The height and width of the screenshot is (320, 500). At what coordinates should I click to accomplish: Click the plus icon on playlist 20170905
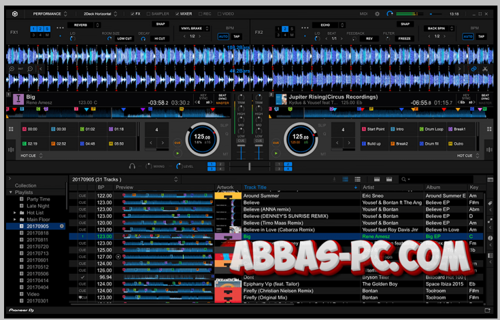point(62,226)
